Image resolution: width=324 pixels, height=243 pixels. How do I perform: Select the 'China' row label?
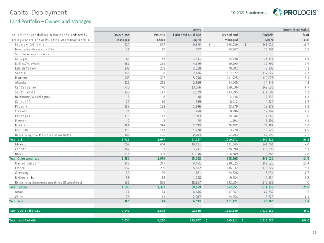point(19,197)
